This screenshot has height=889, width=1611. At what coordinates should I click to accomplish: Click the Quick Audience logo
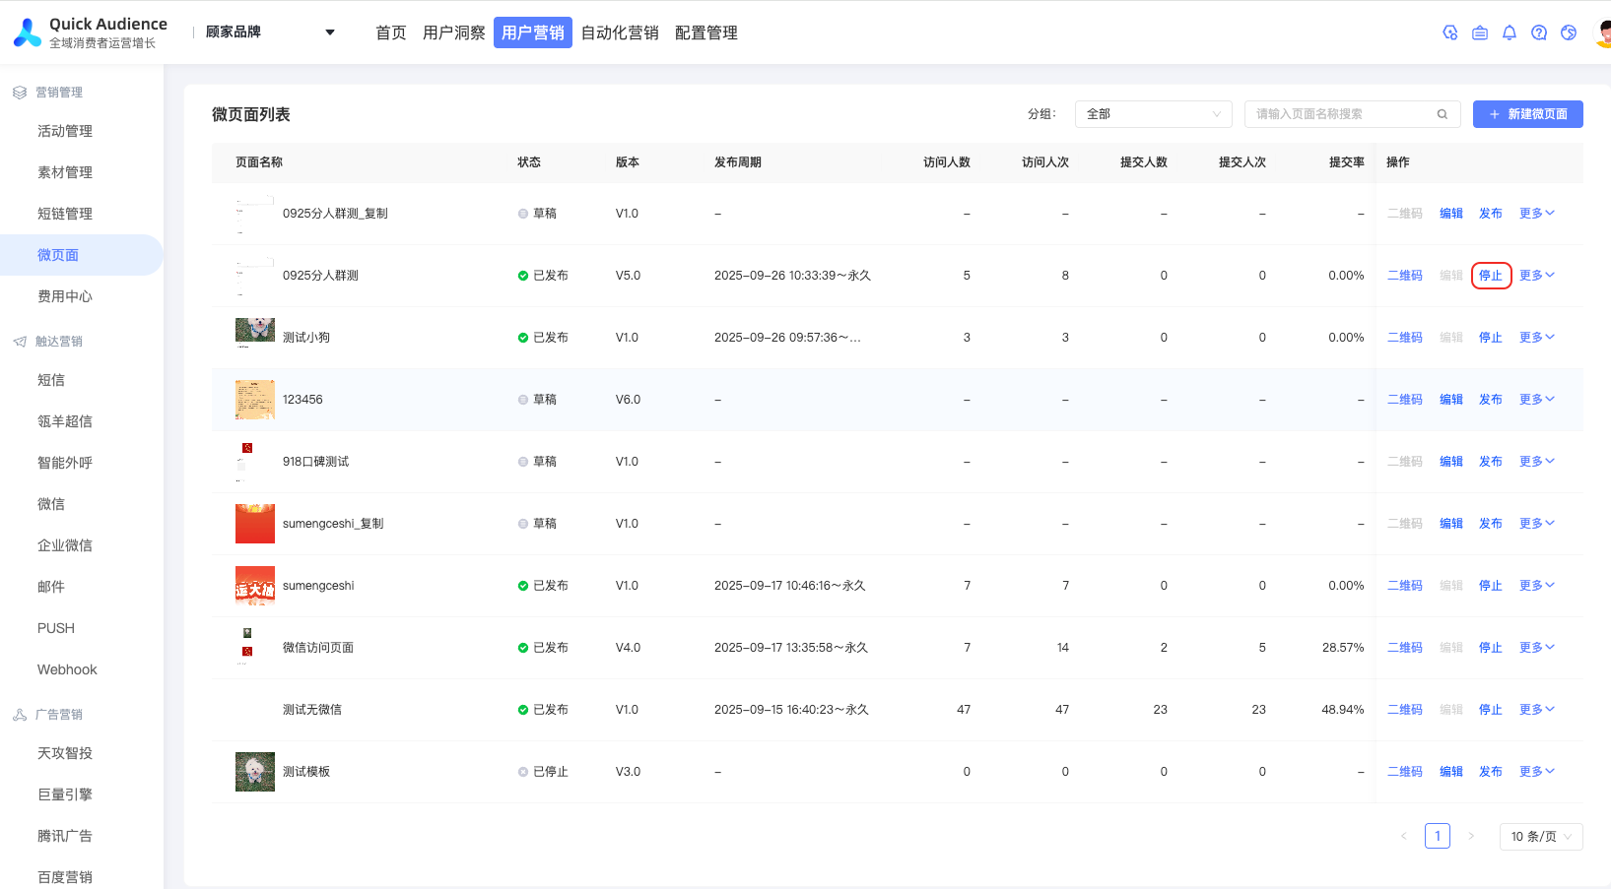pos(28,32)
